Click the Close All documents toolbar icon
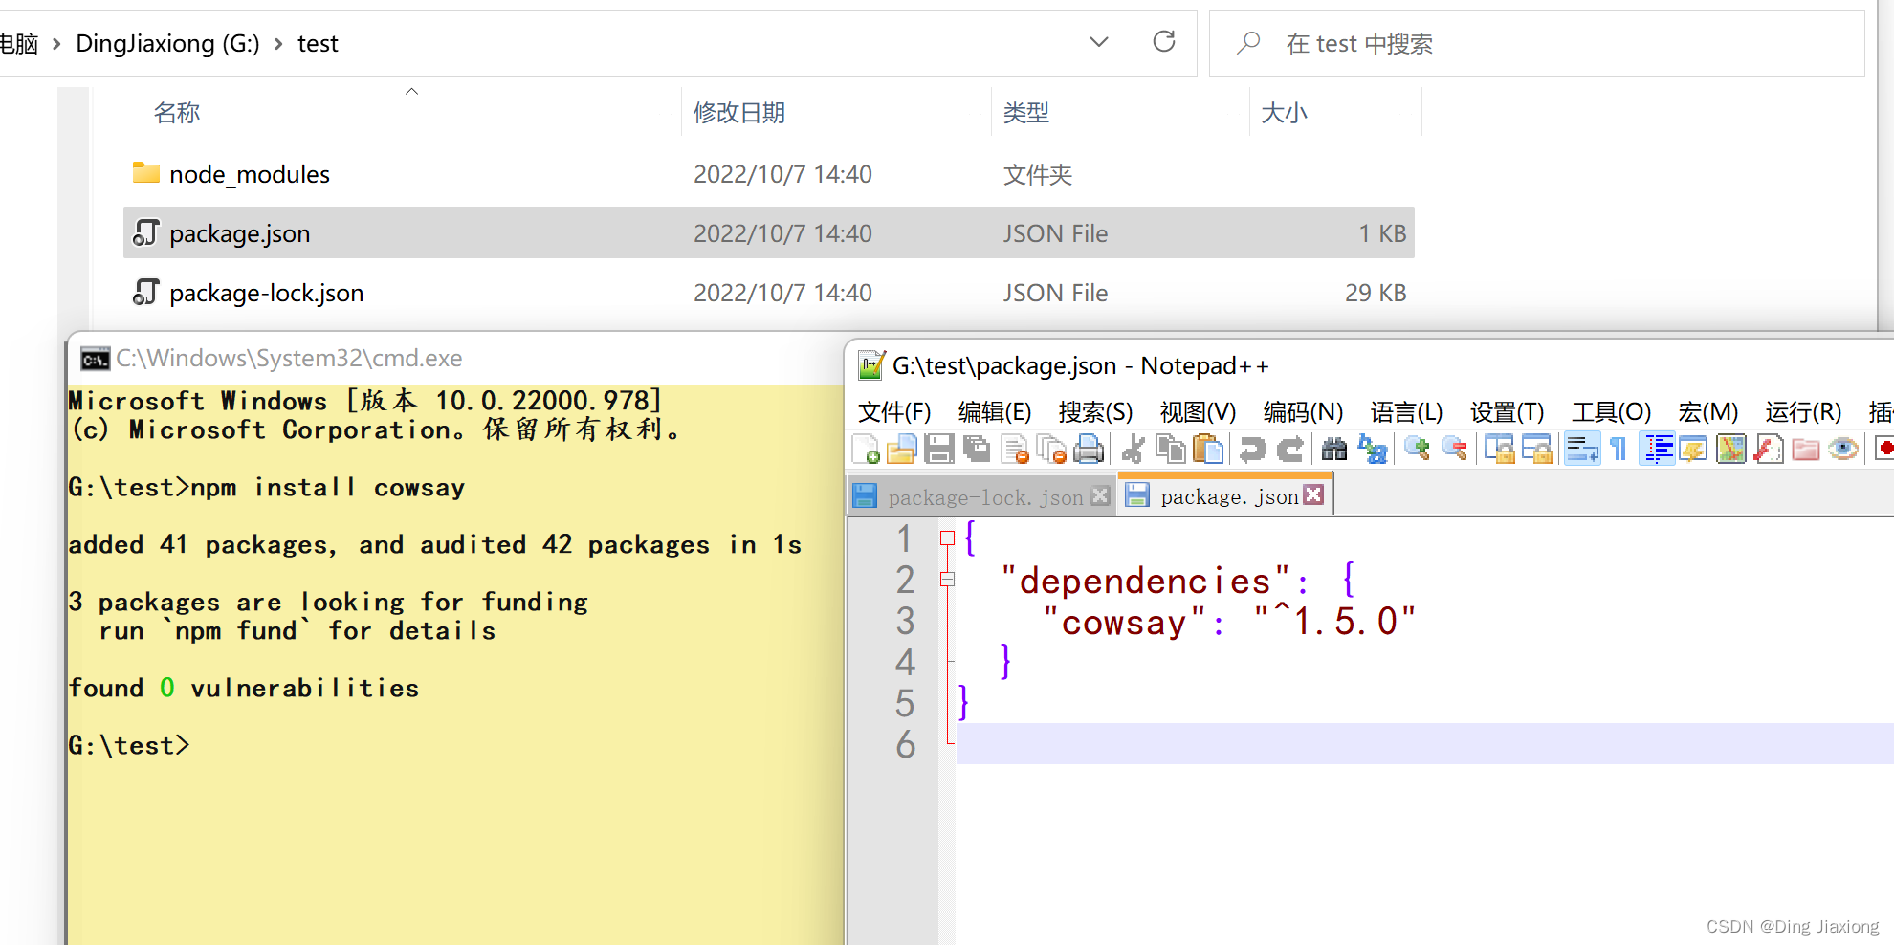This screenshot has height=945, width=1894. 1052,449
